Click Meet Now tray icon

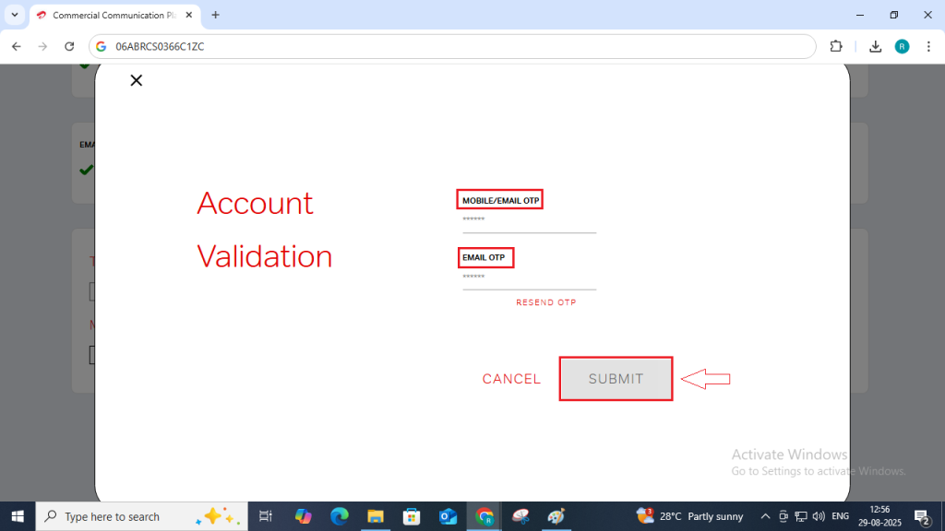pyautogui.click(x=783, y=516)
